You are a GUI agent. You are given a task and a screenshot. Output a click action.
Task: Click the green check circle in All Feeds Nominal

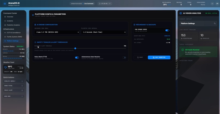click(183, 50)
